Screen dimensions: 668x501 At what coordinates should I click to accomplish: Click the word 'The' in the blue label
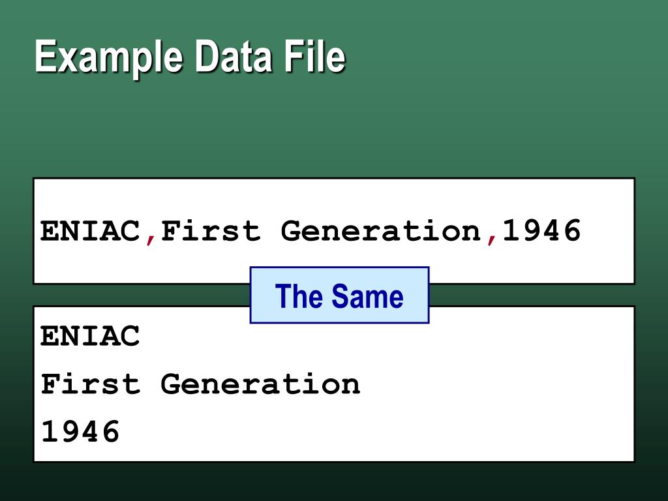pos(299,296)
